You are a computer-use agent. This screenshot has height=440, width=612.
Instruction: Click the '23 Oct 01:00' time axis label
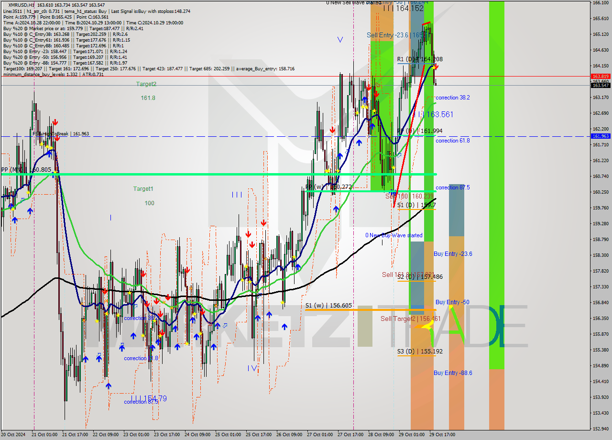pos(136,435)
